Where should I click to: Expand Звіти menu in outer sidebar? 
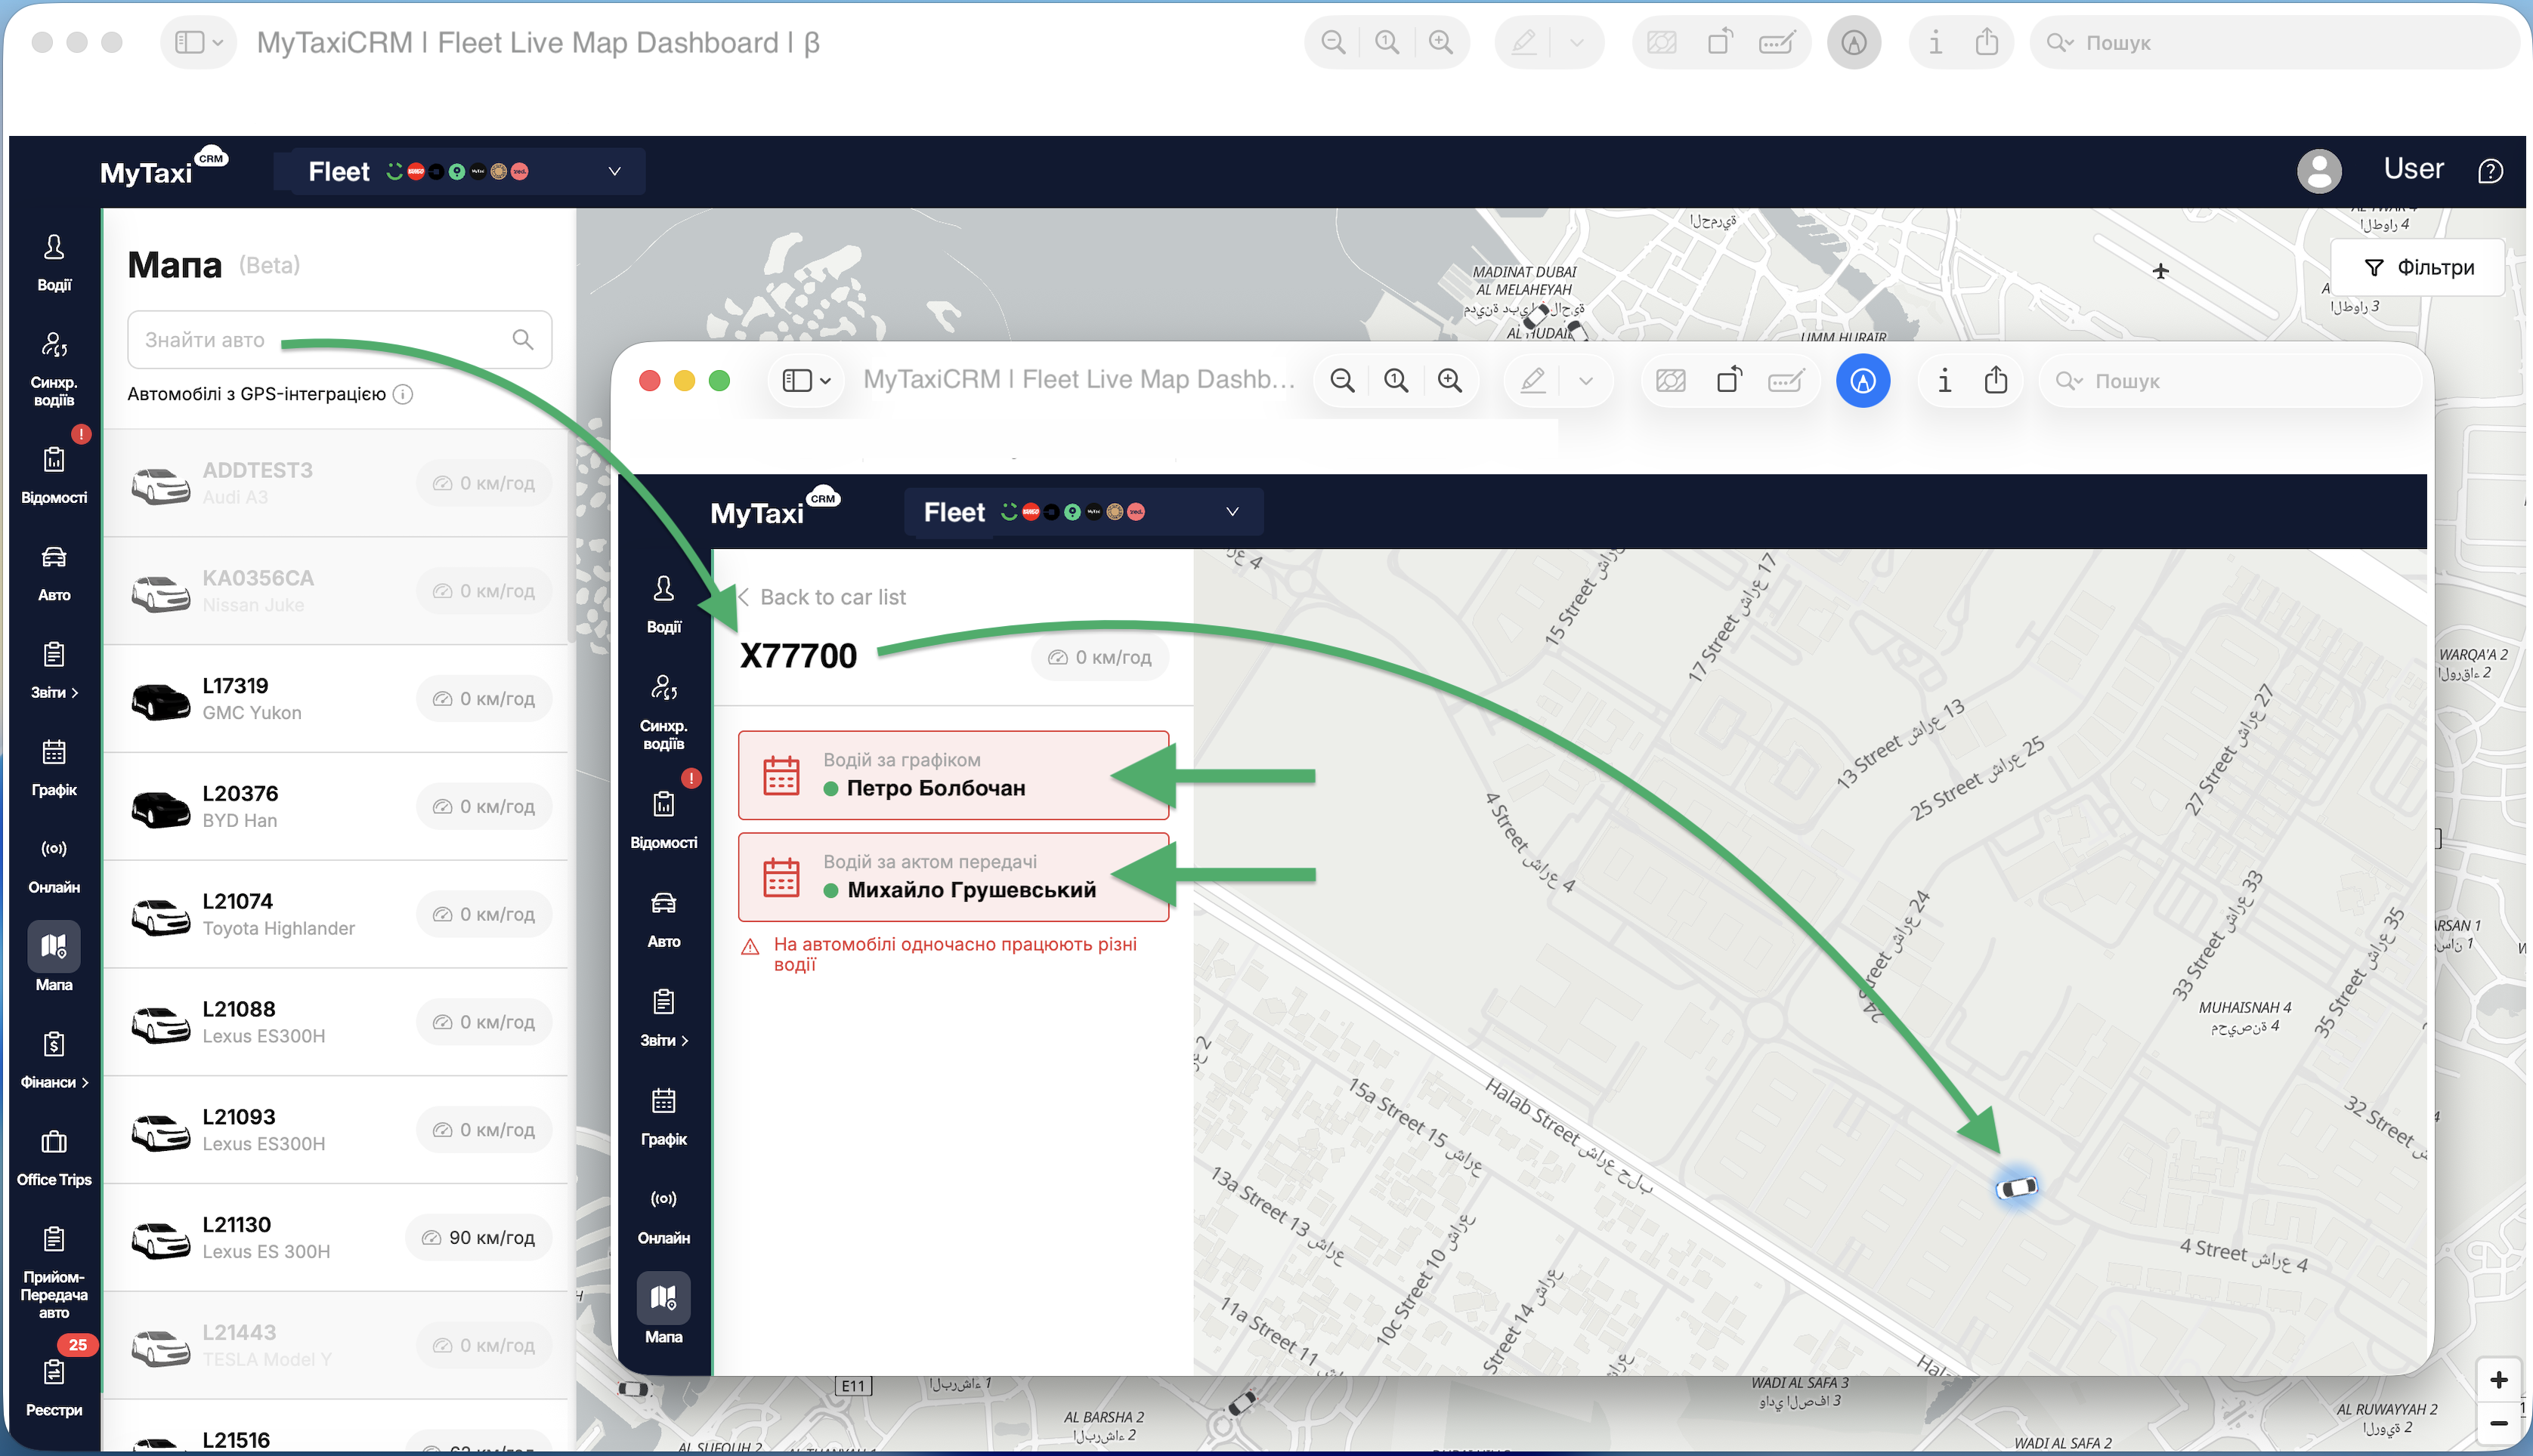point(54,670)
